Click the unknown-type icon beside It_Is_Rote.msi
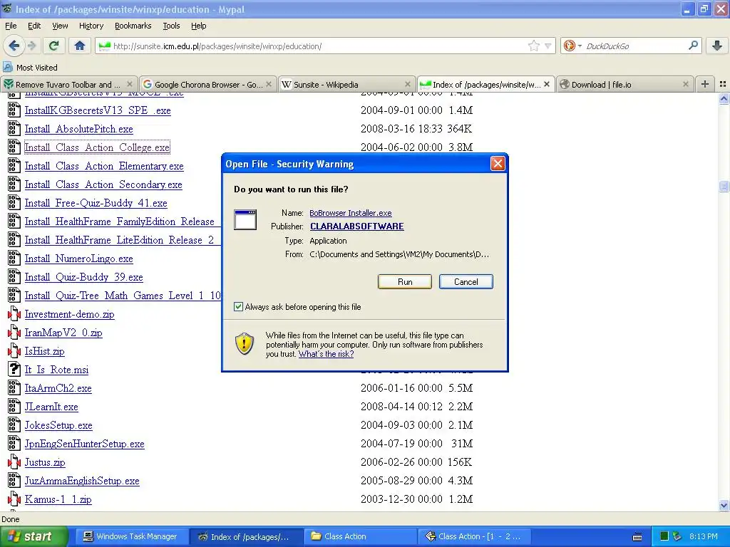This screenshot has width=730, height=547. [14, 370]
